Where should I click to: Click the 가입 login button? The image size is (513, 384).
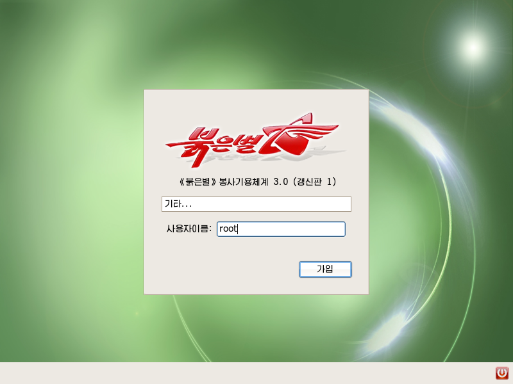tap(325, 269)
